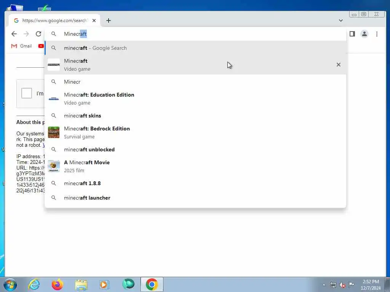
Task: Select the Google search tab
Action: 54,21
